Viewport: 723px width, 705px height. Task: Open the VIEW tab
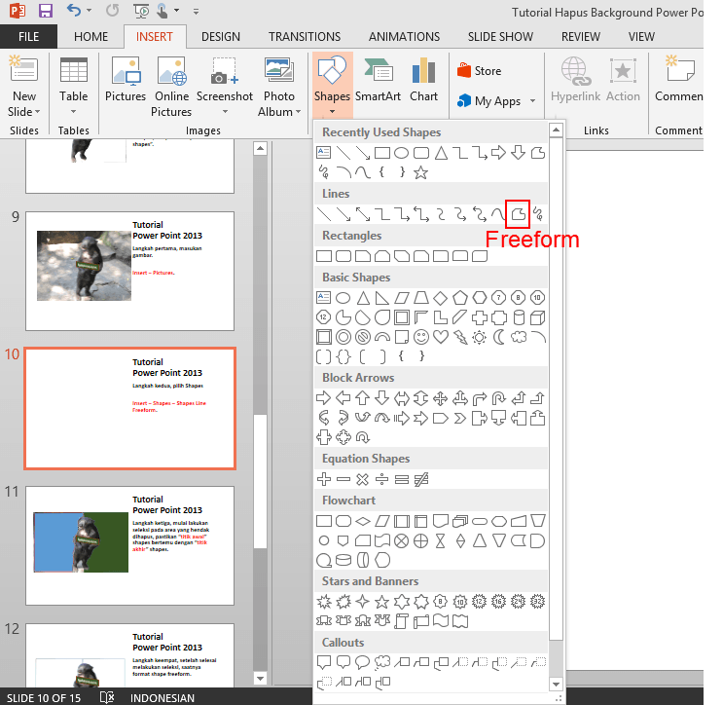pos(641,36)
